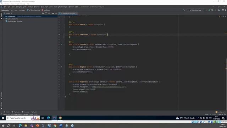This screenshot has height=128, width=227.
Task: Hide the Project tool window with minus icon
Action: [x=56, y=14]
